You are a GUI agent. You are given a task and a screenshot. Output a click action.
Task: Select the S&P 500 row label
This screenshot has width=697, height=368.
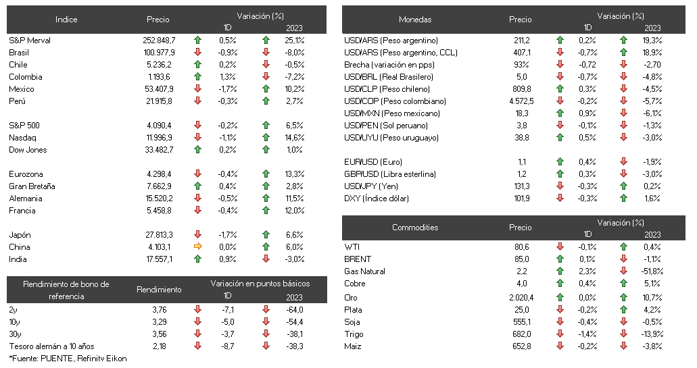(24, 125)
